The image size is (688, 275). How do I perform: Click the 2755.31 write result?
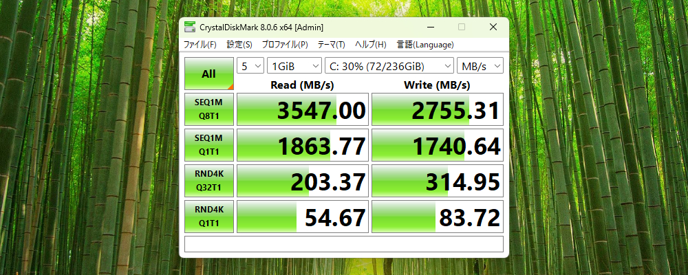(438, 109)
